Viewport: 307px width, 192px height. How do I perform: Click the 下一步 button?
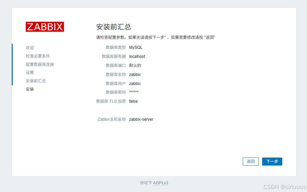coord(272,162)
